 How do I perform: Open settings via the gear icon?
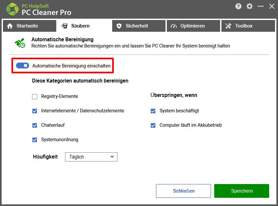pyautogui.click(x=249, y=7)
